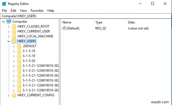Click the .DEFAULT folder icon

[19, 46]
